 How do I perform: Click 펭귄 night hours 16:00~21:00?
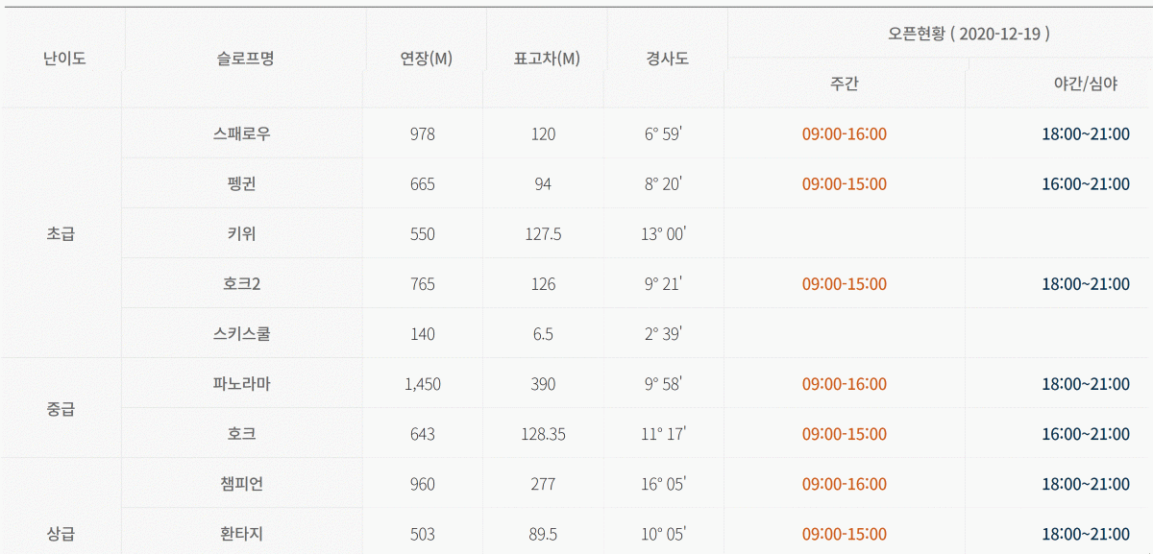[x=1086, y=183]
